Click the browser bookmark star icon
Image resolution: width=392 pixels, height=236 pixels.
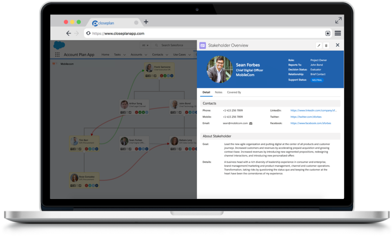point(328,33)
